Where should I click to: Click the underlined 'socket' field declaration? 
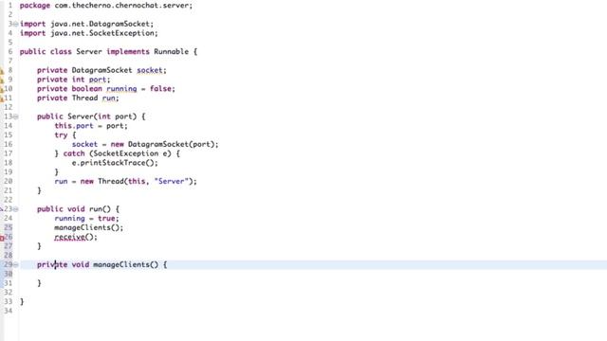150,70
